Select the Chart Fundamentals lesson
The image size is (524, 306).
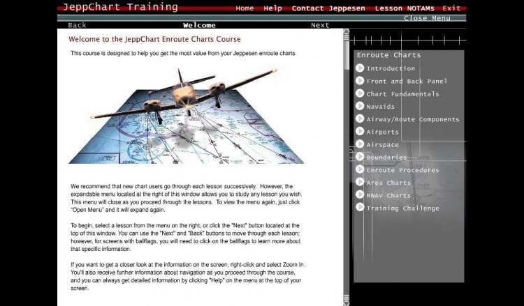(402, 94)
